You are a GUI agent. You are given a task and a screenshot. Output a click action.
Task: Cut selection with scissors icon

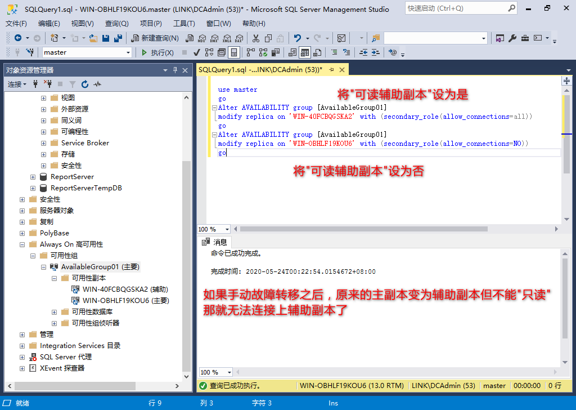256,38
